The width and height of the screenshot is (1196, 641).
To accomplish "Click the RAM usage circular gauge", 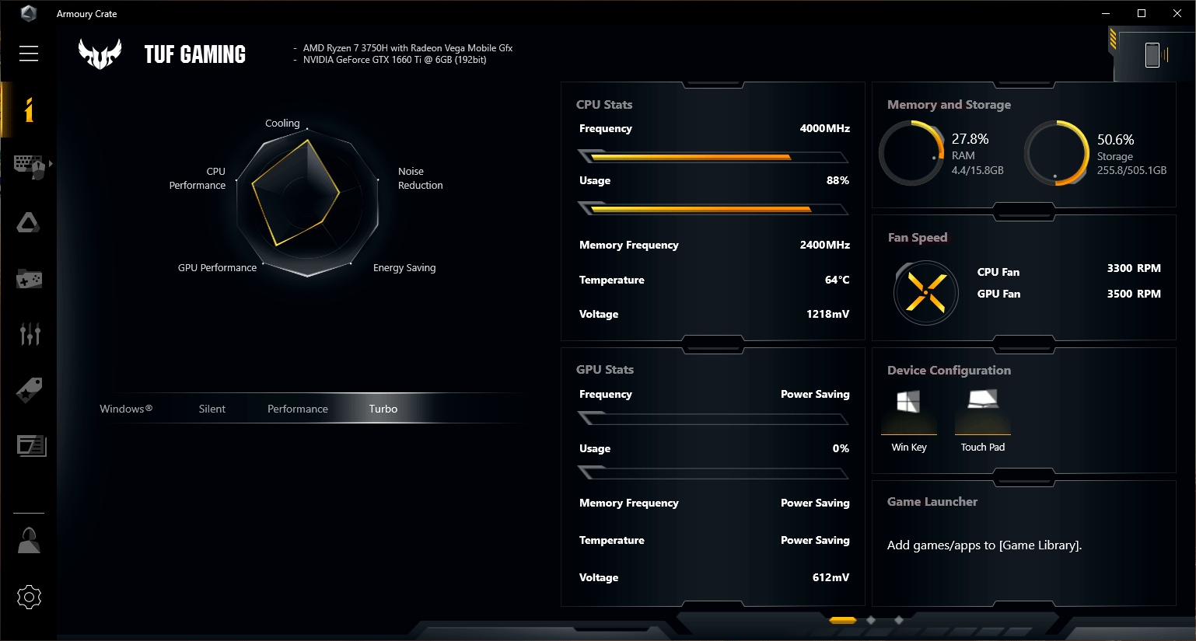I will pos(911,153).
